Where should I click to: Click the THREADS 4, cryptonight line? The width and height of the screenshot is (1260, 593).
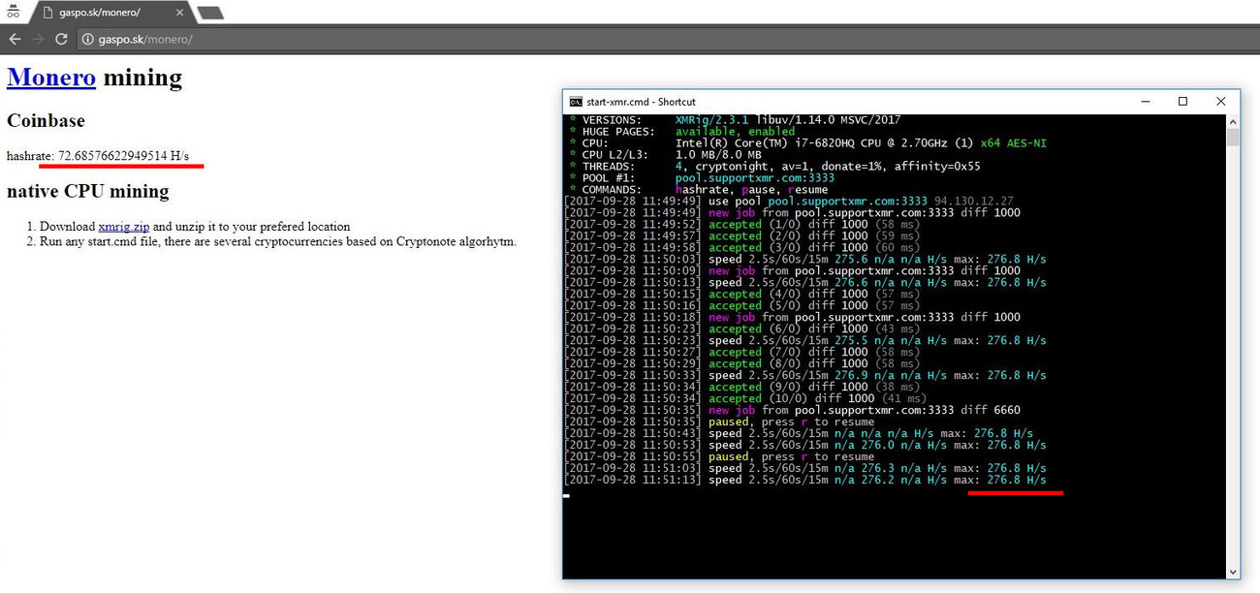coord(775,167)
